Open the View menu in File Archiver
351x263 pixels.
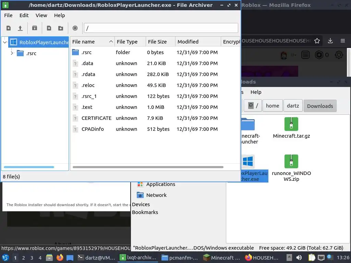(x=41, y=15)
